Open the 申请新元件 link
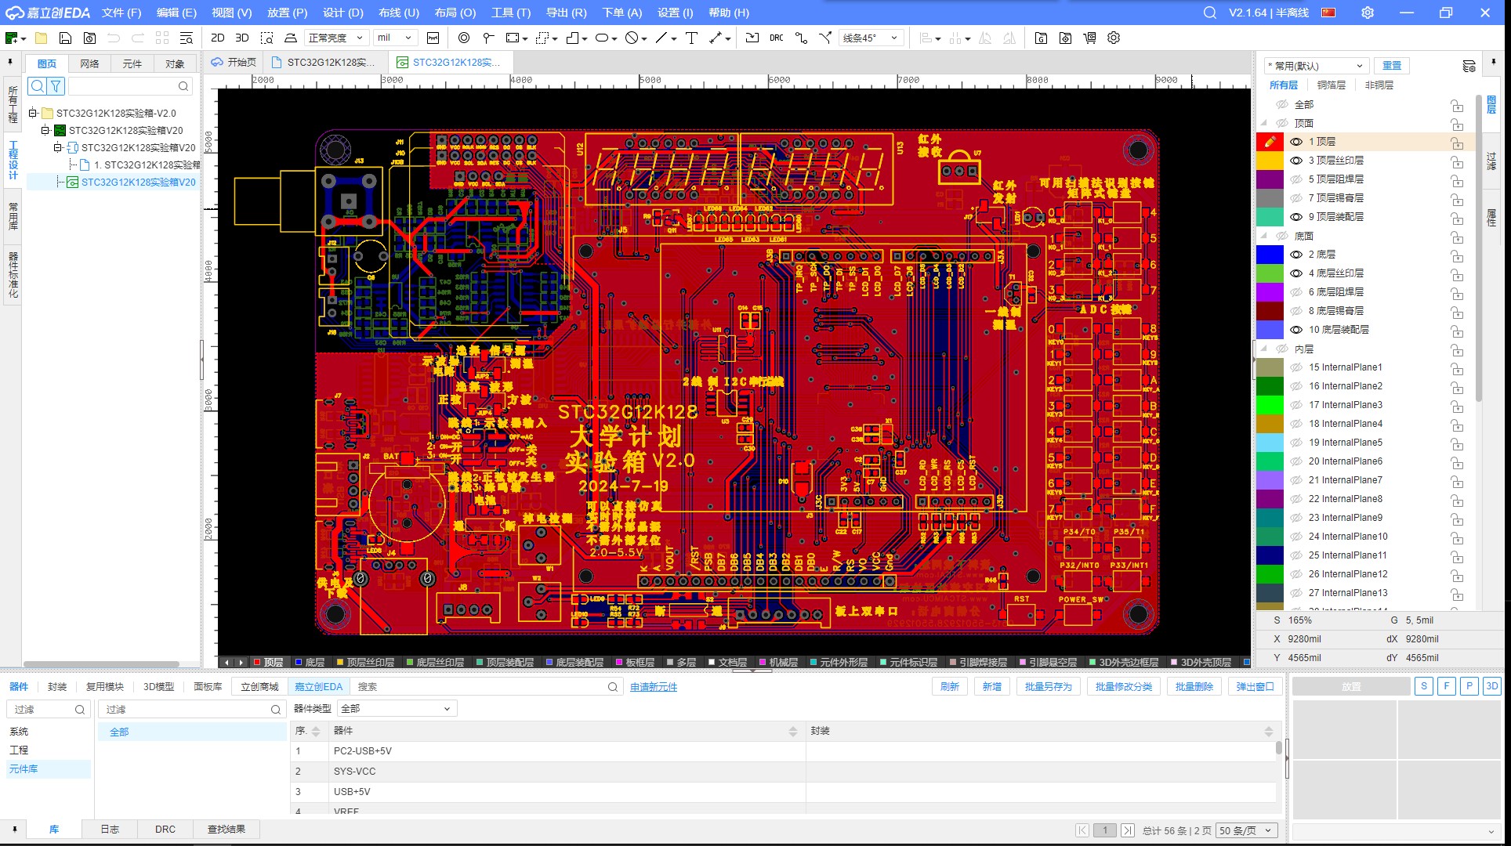1511x846 pixels. (654, 687)
